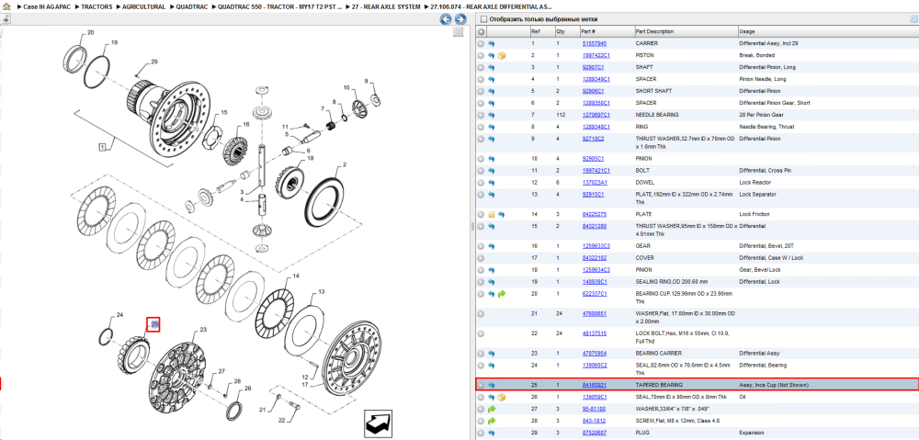Click green arrow icon in SCREW row 28
919x440 pixels.
(x=492, y=421)
